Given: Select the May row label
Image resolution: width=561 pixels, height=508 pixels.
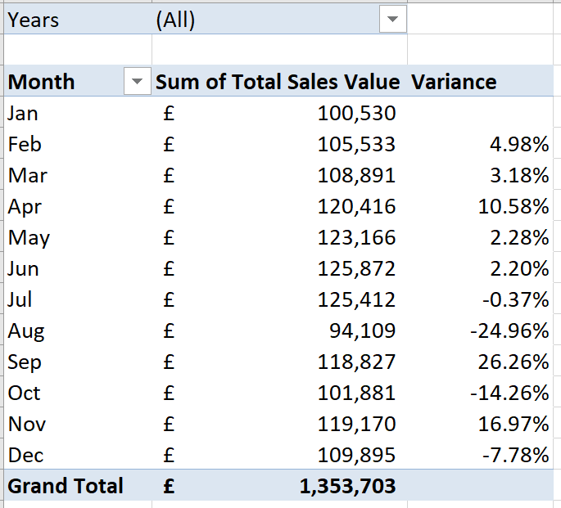Looking at the screenshot, I should point(29,238).
